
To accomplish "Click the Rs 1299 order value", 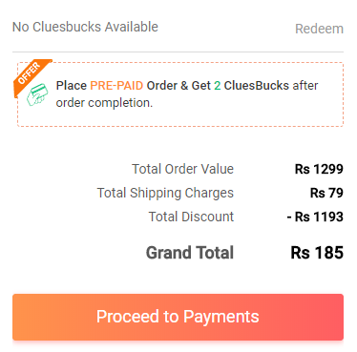I will [319, 169].
